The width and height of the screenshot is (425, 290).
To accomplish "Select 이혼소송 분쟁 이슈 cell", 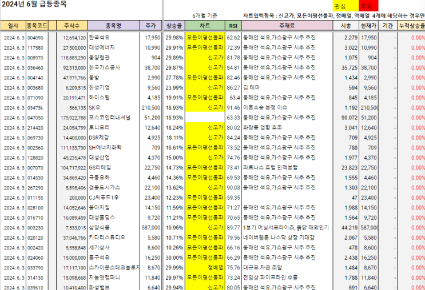I will [x=265, y=108].
